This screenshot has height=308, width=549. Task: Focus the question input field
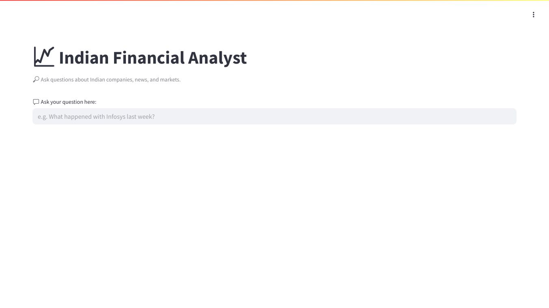pos(274,116)
